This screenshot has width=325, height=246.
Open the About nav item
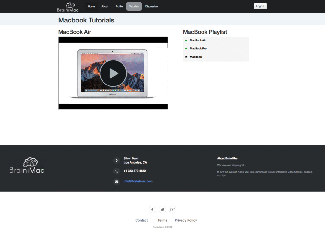click(x=105, y=6)
